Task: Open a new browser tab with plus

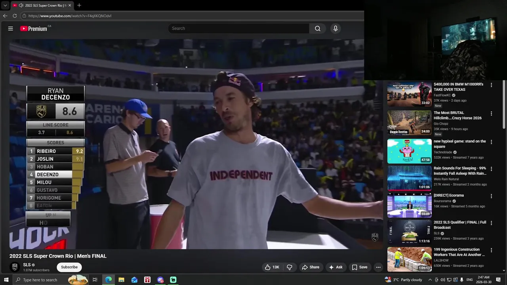Action: (x=79, y=6)
